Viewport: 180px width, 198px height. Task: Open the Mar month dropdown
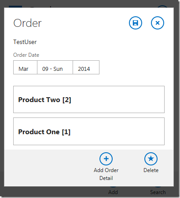25,67
